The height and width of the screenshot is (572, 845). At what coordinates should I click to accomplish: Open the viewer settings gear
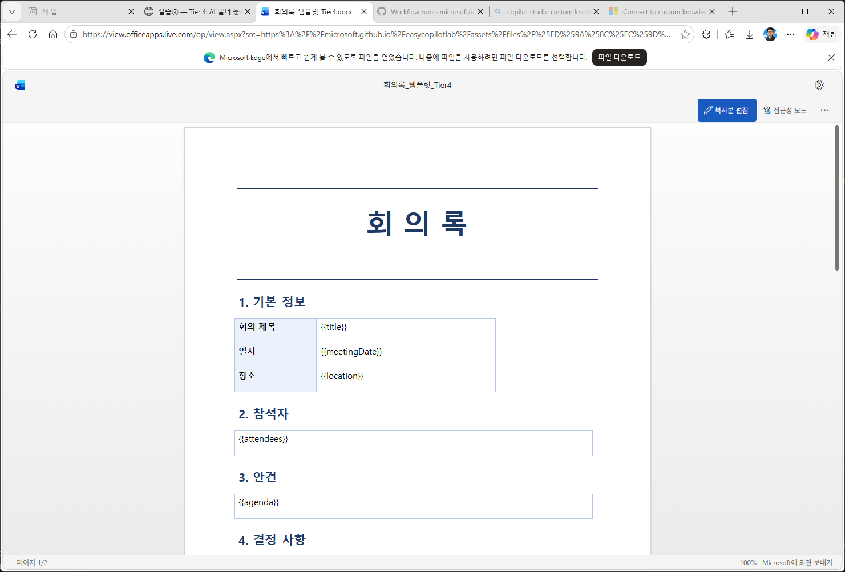[819, 85]
